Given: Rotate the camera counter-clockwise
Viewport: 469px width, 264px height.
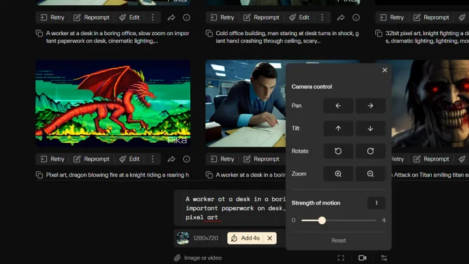Looking at the screenshot, I should pos(338,151).
